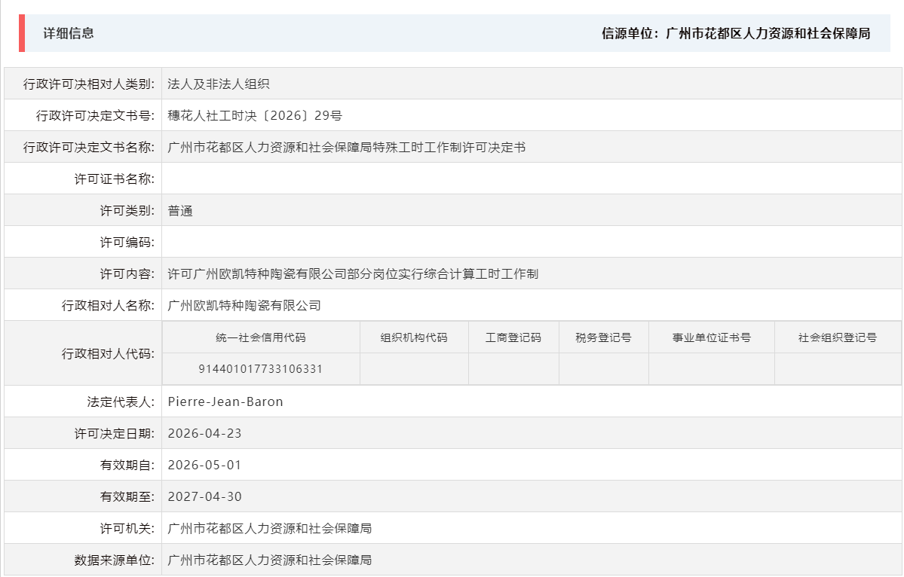This screenshot has height=577, width=904.
Task: Click the 有效期至 label
Action: click(x=127, y=497)
